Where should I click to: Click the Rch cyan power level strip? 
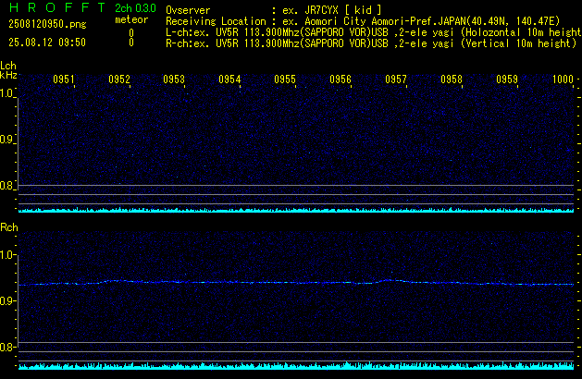296,366
